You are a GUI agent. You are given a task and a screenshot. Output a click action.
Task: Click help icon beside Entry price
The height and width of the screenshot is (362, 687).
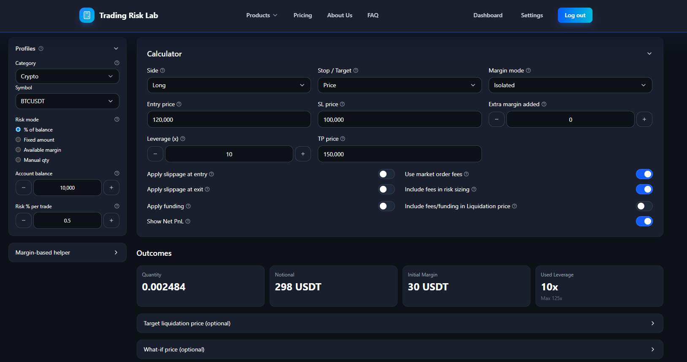tap(179, 104)
